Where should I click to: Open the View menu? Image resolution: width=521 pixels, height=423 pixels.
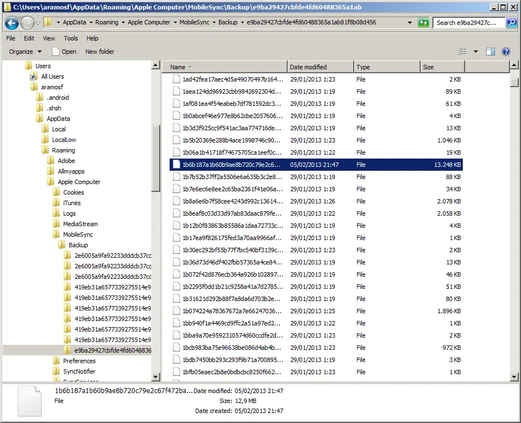(49, 38)
